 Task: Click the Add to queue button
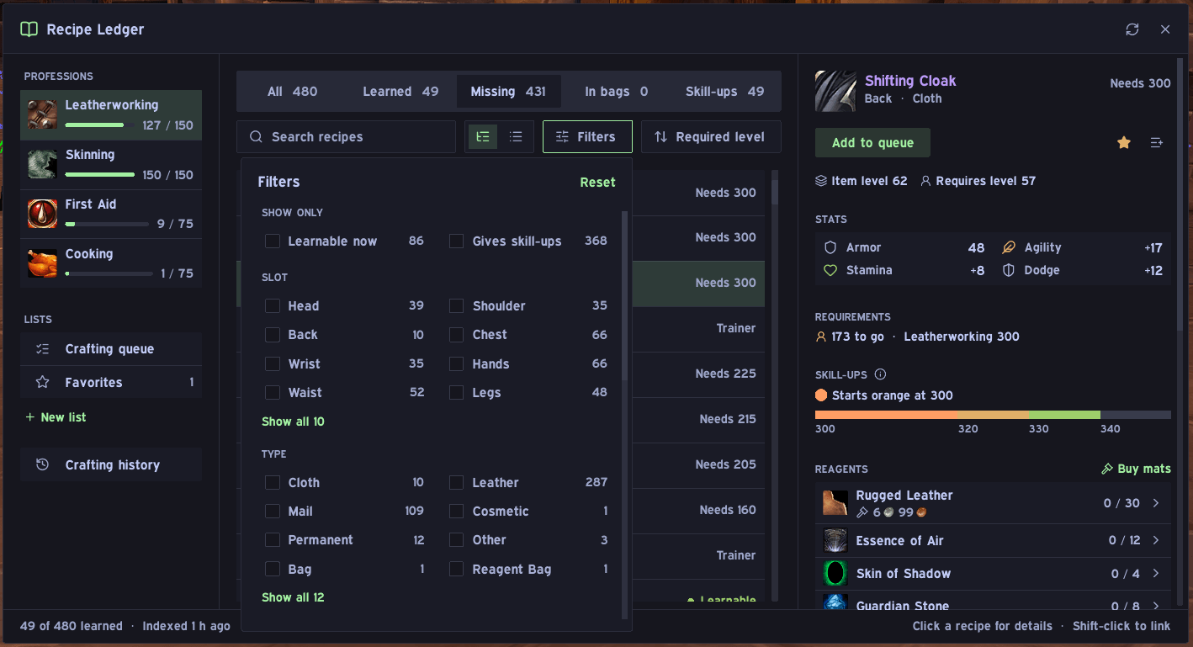click(872, 143)
